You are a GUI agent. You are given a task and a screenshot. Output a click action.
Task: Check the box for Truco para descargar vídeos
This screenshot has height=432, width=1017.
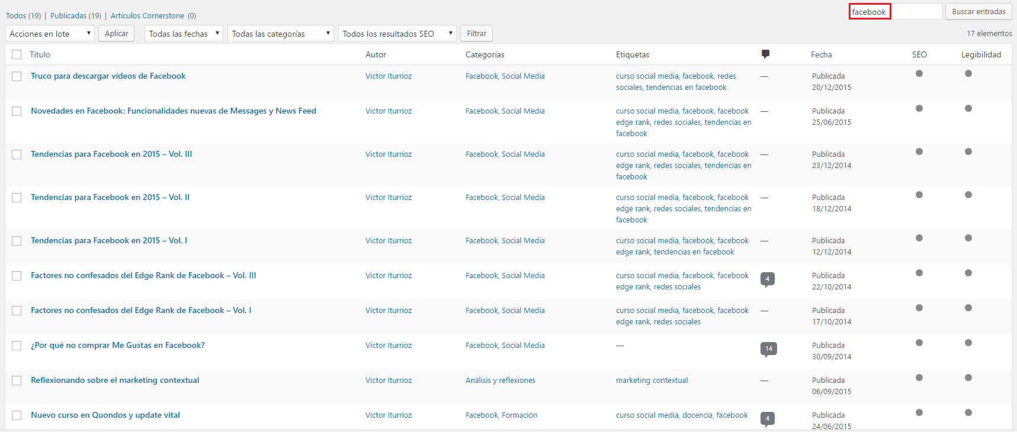(x=17, y=76)
